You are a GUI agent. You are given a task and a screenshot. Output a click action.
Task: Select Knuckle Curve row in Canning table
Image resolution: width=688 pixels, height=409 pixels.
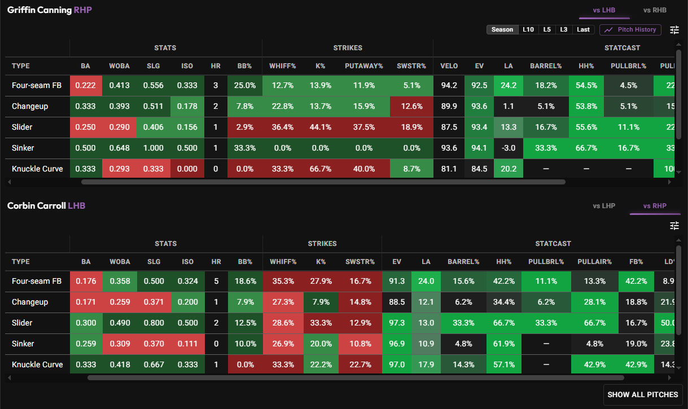click(x=340, y=169)
